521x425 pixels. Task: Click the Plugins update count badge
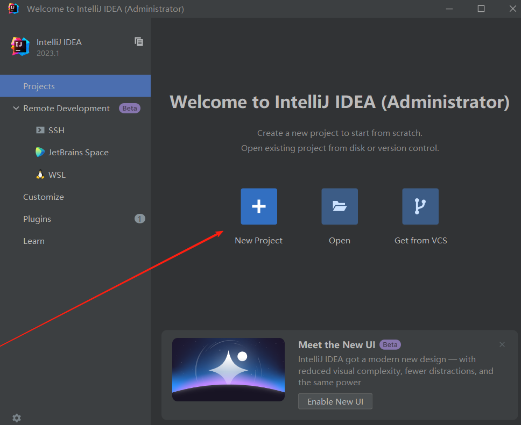[140, 219]
